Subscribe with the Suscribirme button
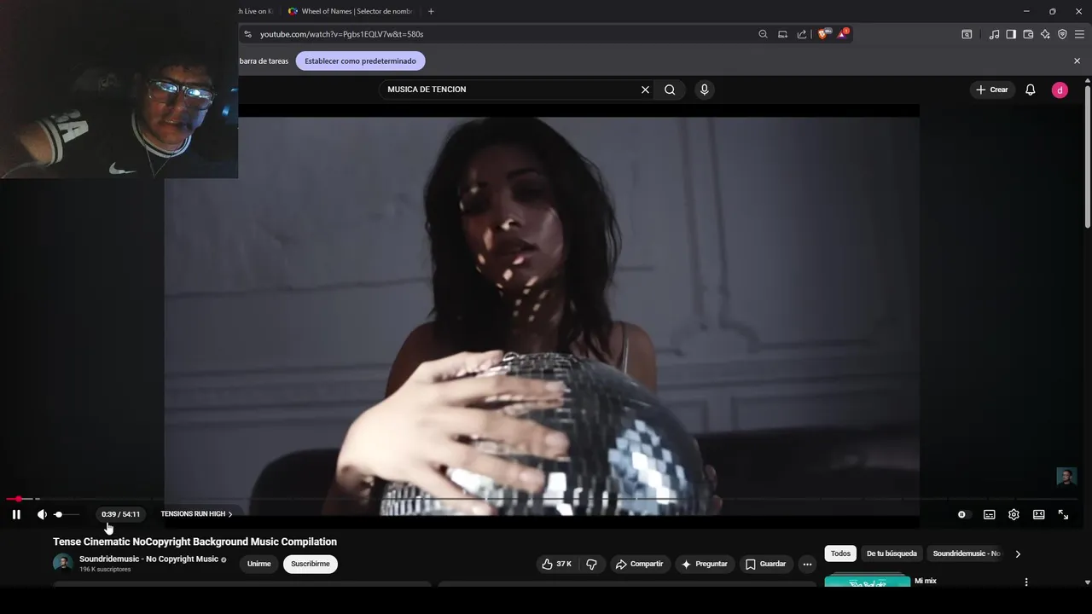The width and height of the screenshot is (1092, 614). pos(311,564)
